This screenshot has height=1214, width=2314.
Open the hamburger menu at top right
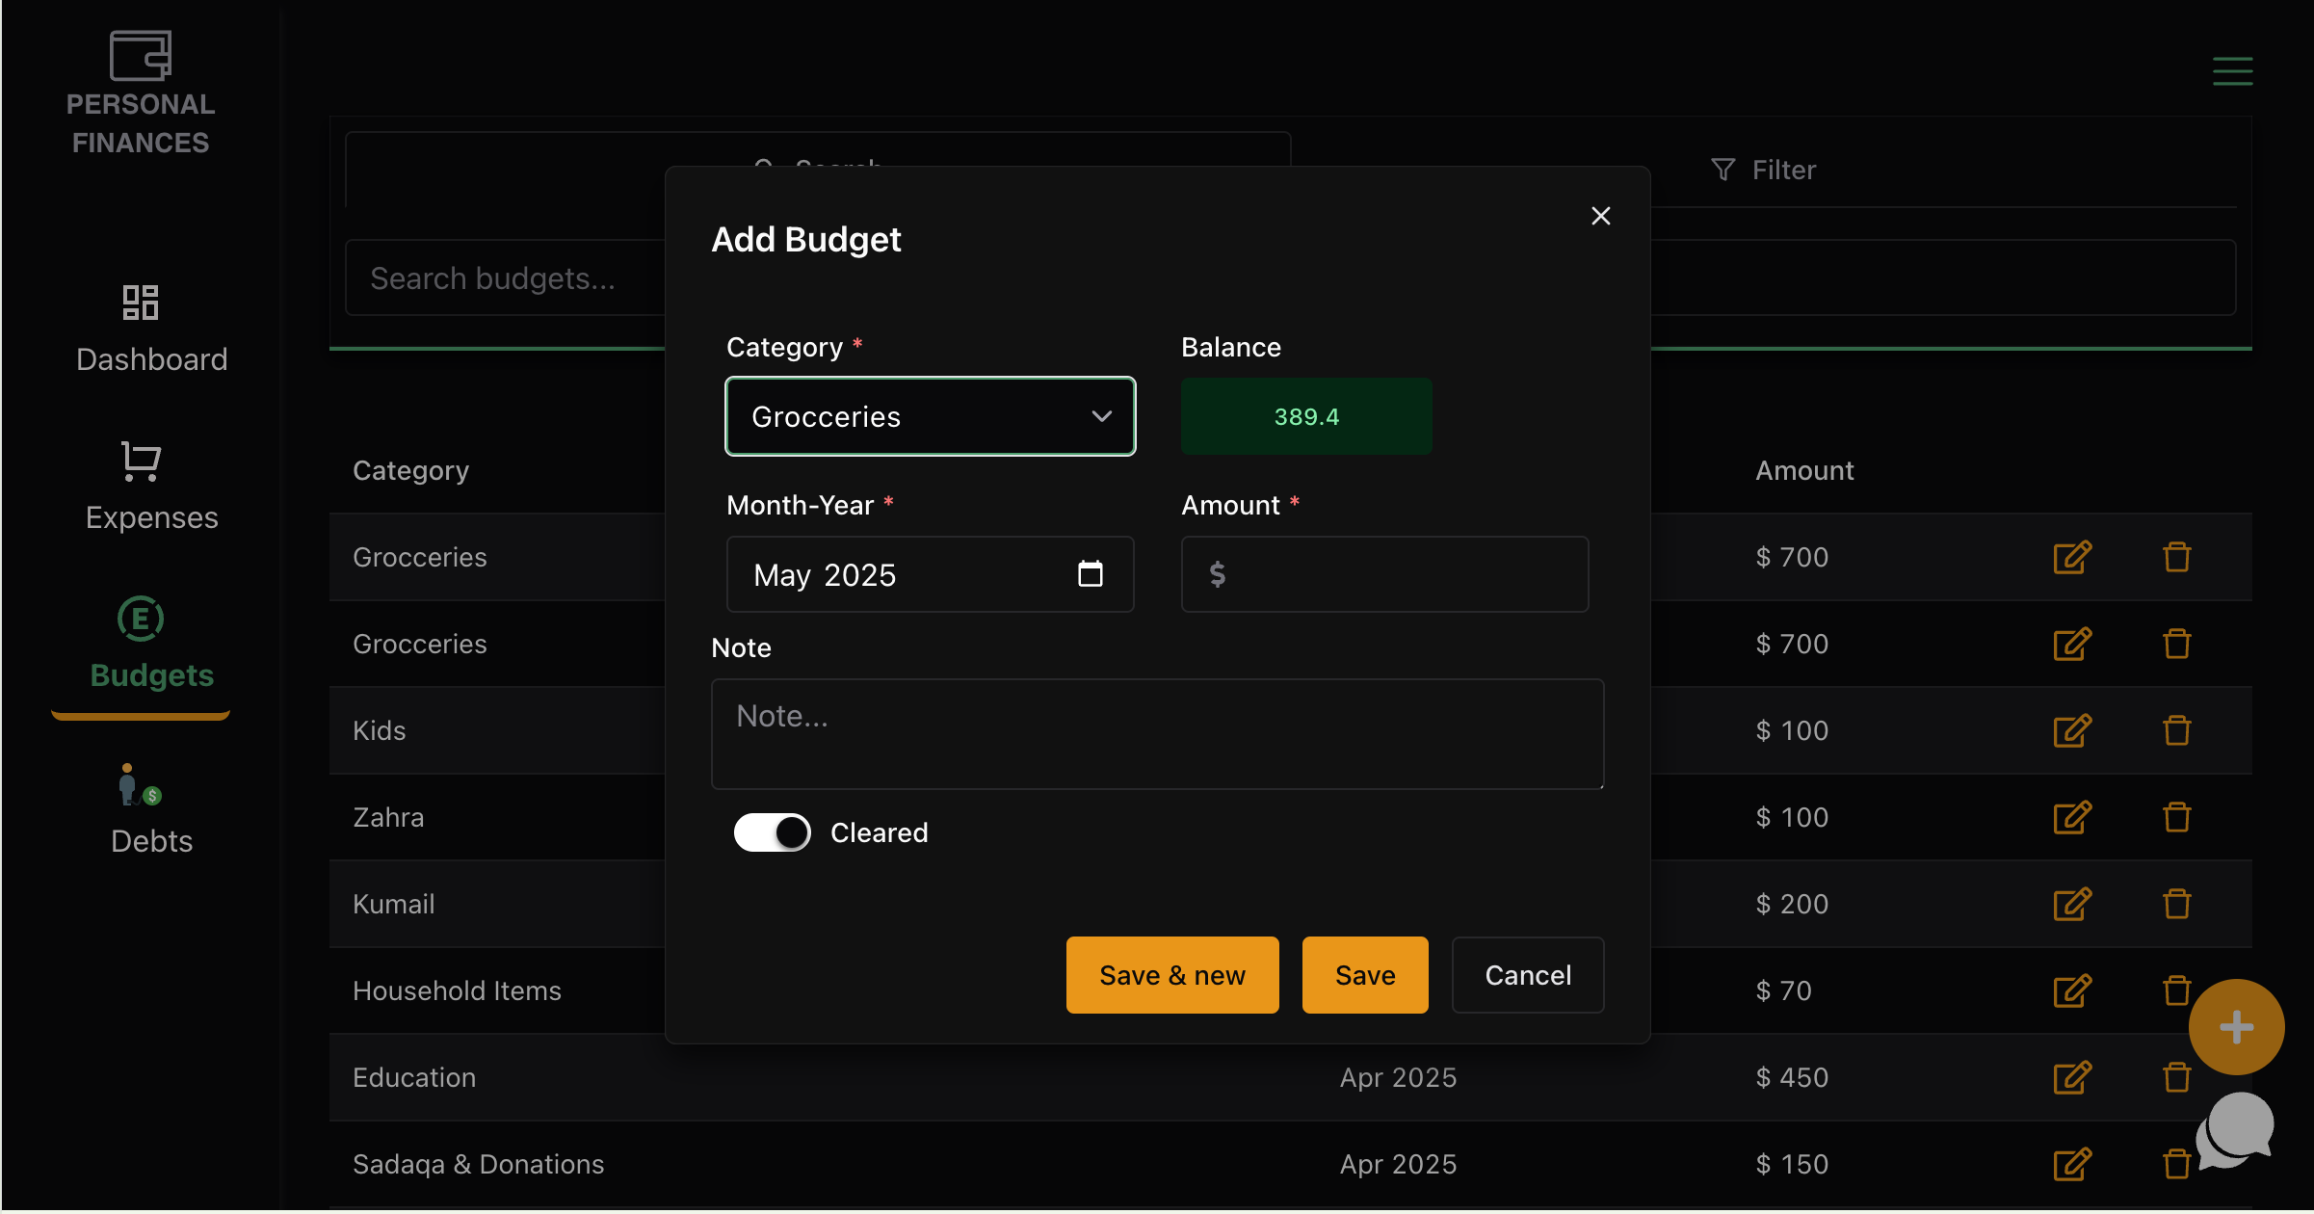click(x=2233, y=70)
